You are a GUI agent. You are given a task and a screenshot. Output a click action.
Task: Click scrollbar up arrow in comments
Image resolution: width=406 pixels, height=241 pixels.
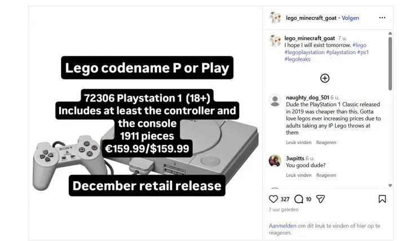390,33
